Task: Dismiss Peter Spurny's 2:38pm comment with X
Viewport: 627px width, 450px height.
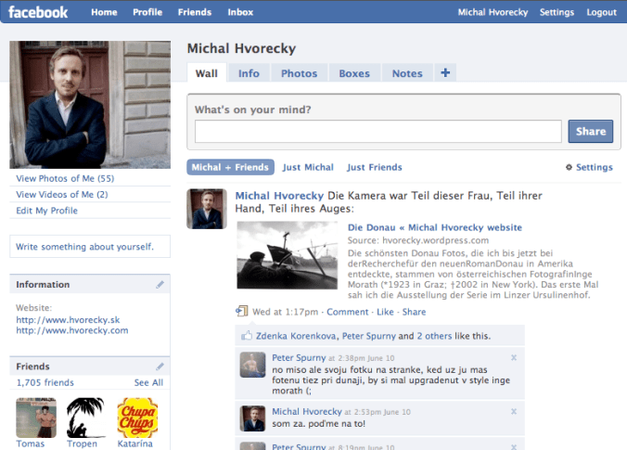Action: point(514,357)
